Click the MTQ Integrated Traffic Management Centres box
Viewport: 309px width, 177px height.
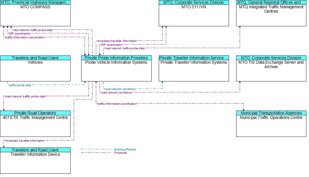[271, 13]
